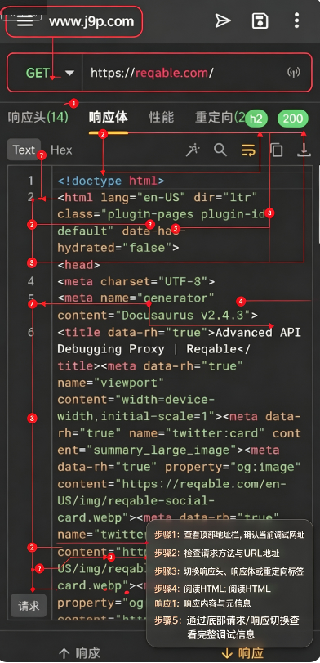Click the h2 protocol badge
This screenshot has width=320, height=663.
click(x=256, y=119)
